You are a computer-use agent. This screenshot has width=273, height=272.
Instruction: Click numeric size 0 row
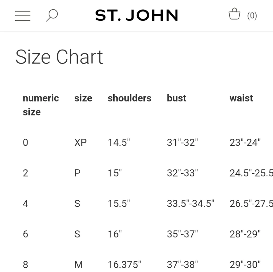(x=25, y=142)
